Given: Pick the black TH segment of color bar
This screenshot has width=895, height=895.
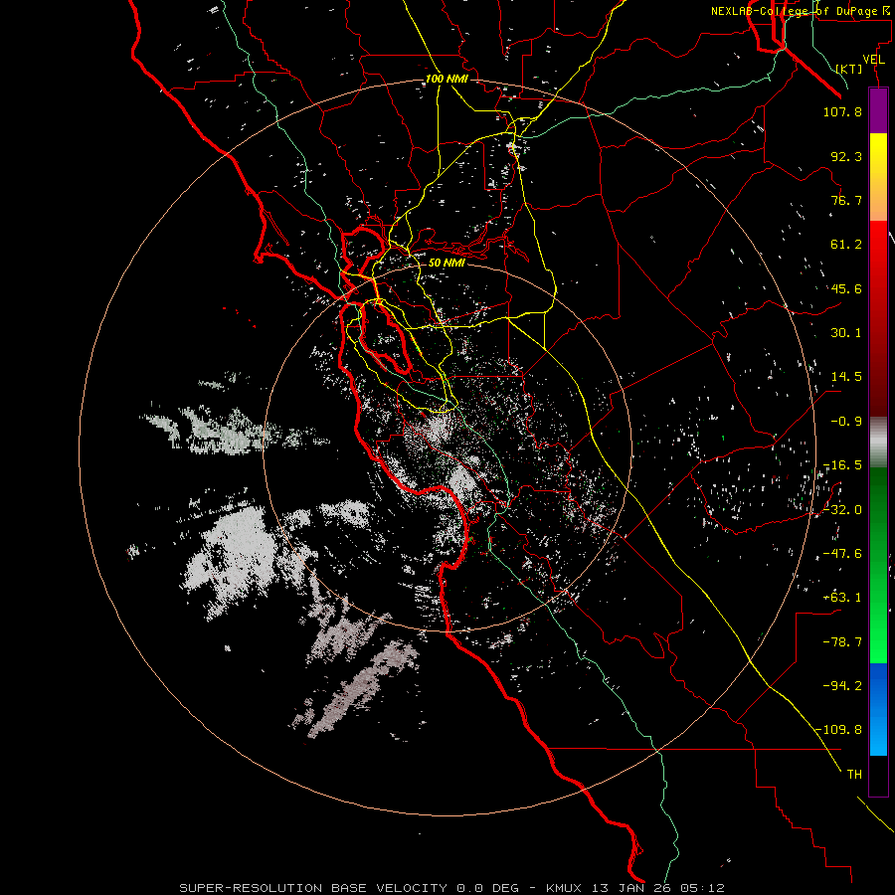Looking at the screenshot, I should (878, 776).
